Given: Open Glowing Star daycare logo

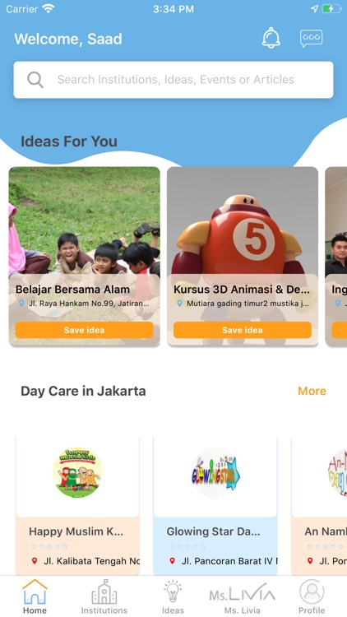Looking at the screenshot, I should [215, 472].
